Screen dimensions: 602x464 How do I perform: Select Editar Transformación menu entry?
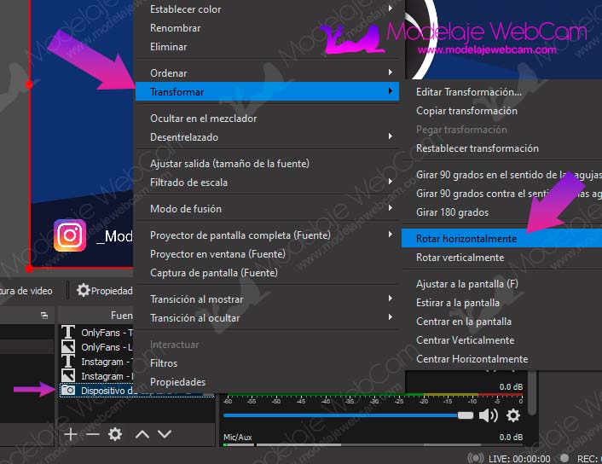pyautogui.click(x=468, y=91)
